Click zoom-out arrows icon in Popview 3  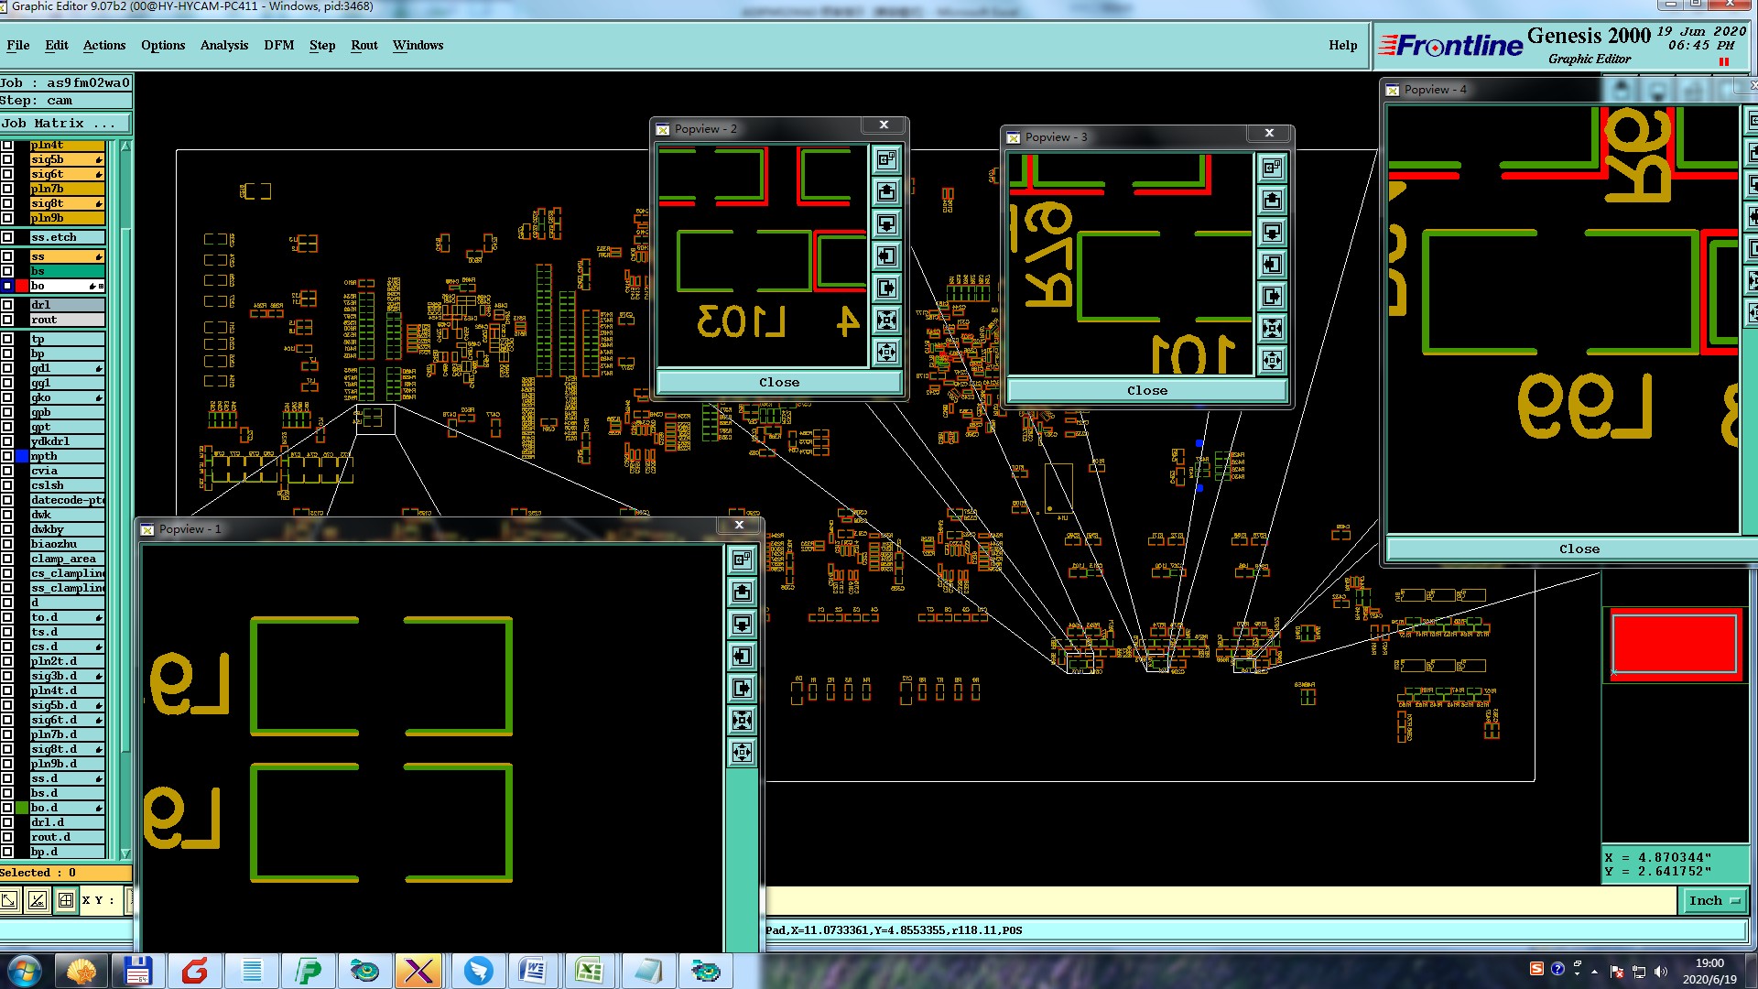[x=1272, y=361]
